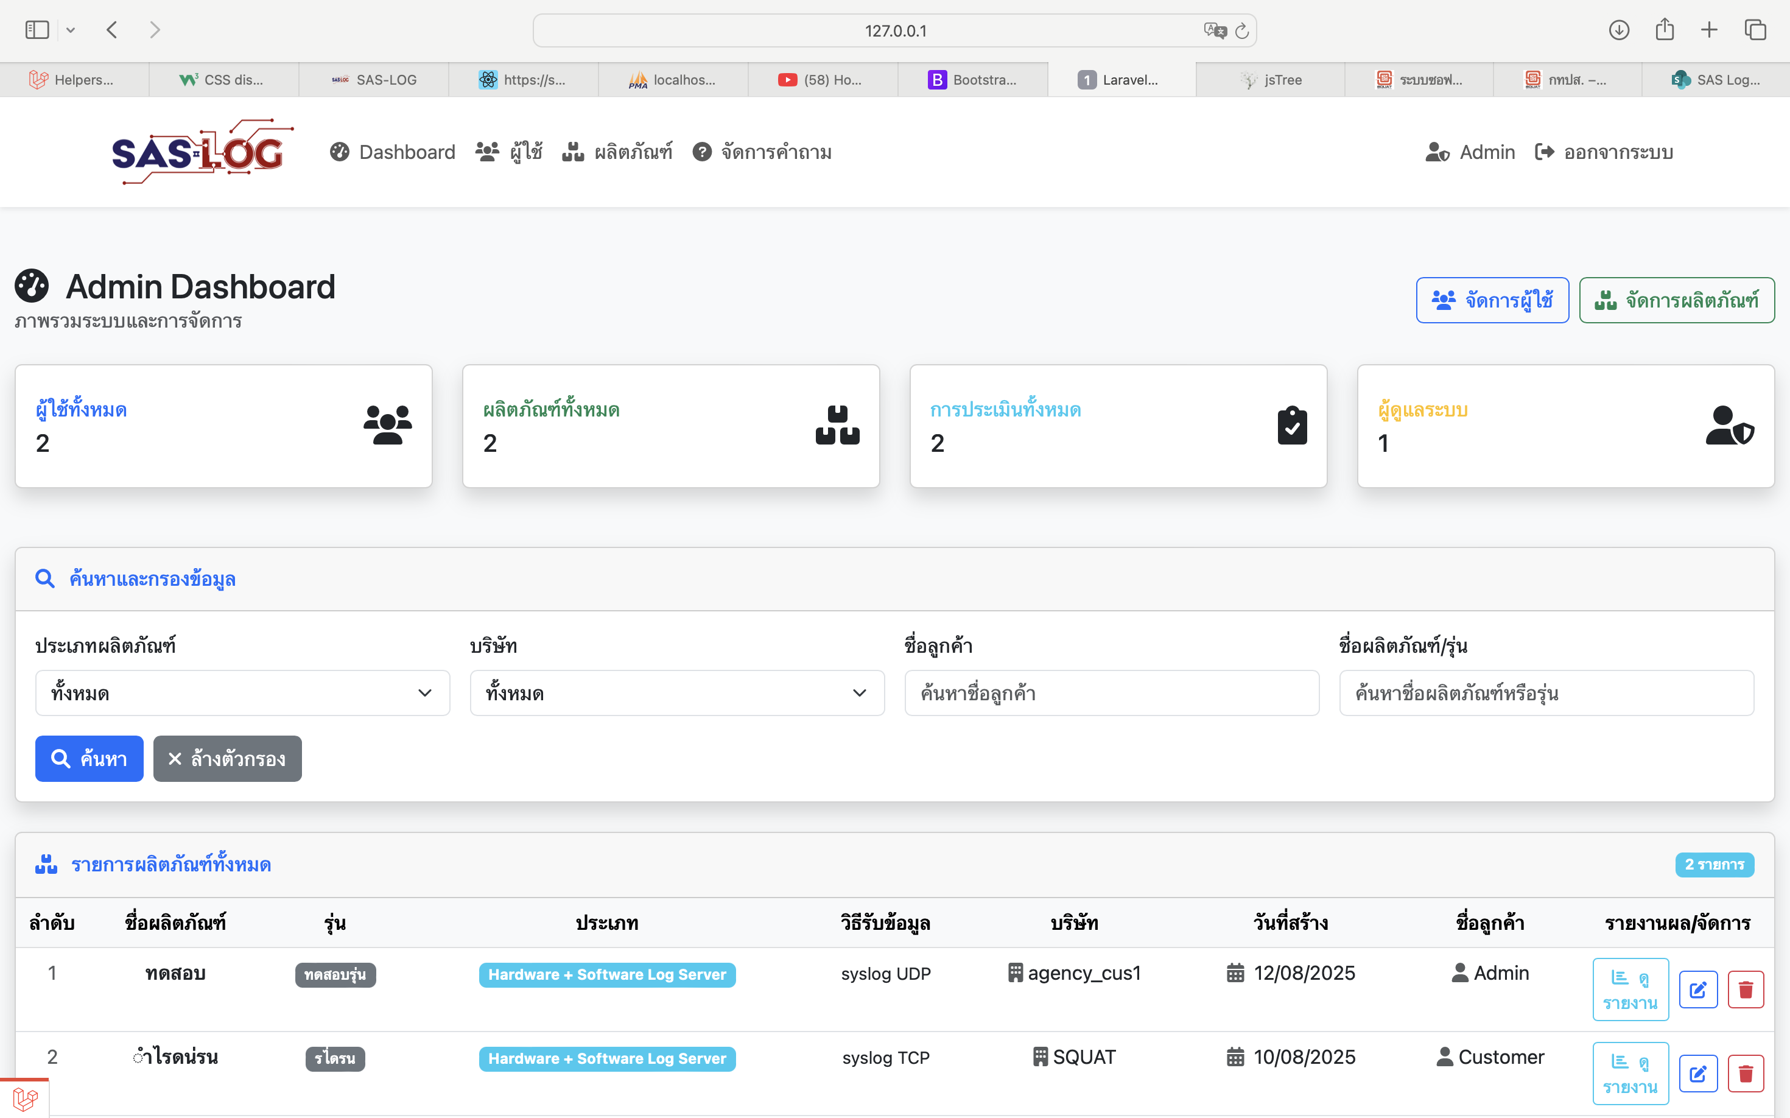Click the Safari sidebar toggle icon
Viewport: 1790px width, 1118px height.
point(37,30)
